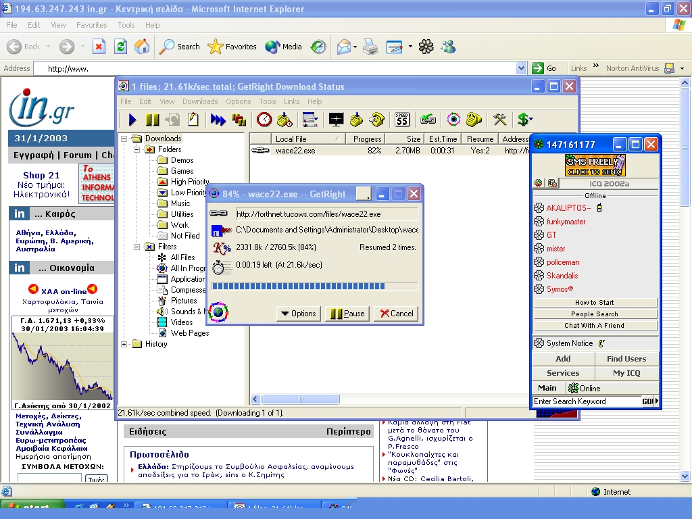Click the Find Users button in ICQ

pyautogui.click(x=626, y=359)
